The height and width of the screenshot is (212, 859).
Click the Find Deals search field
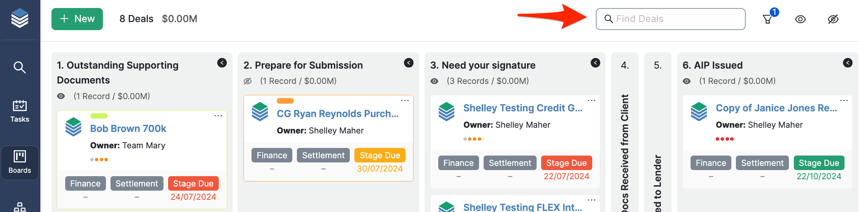click(x=671, y=19)
